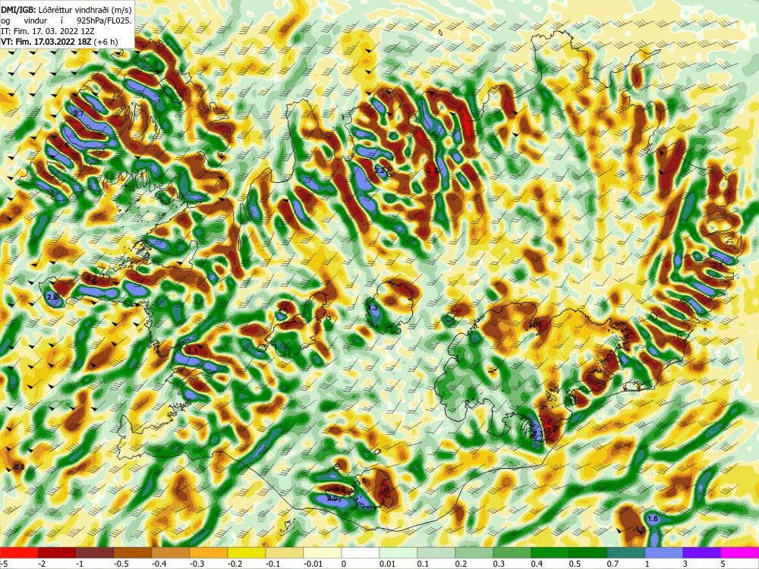This screenshot has width=759, height=569.
Task: Click the '1.3' value label on the map
Action: tap(373, 308)
